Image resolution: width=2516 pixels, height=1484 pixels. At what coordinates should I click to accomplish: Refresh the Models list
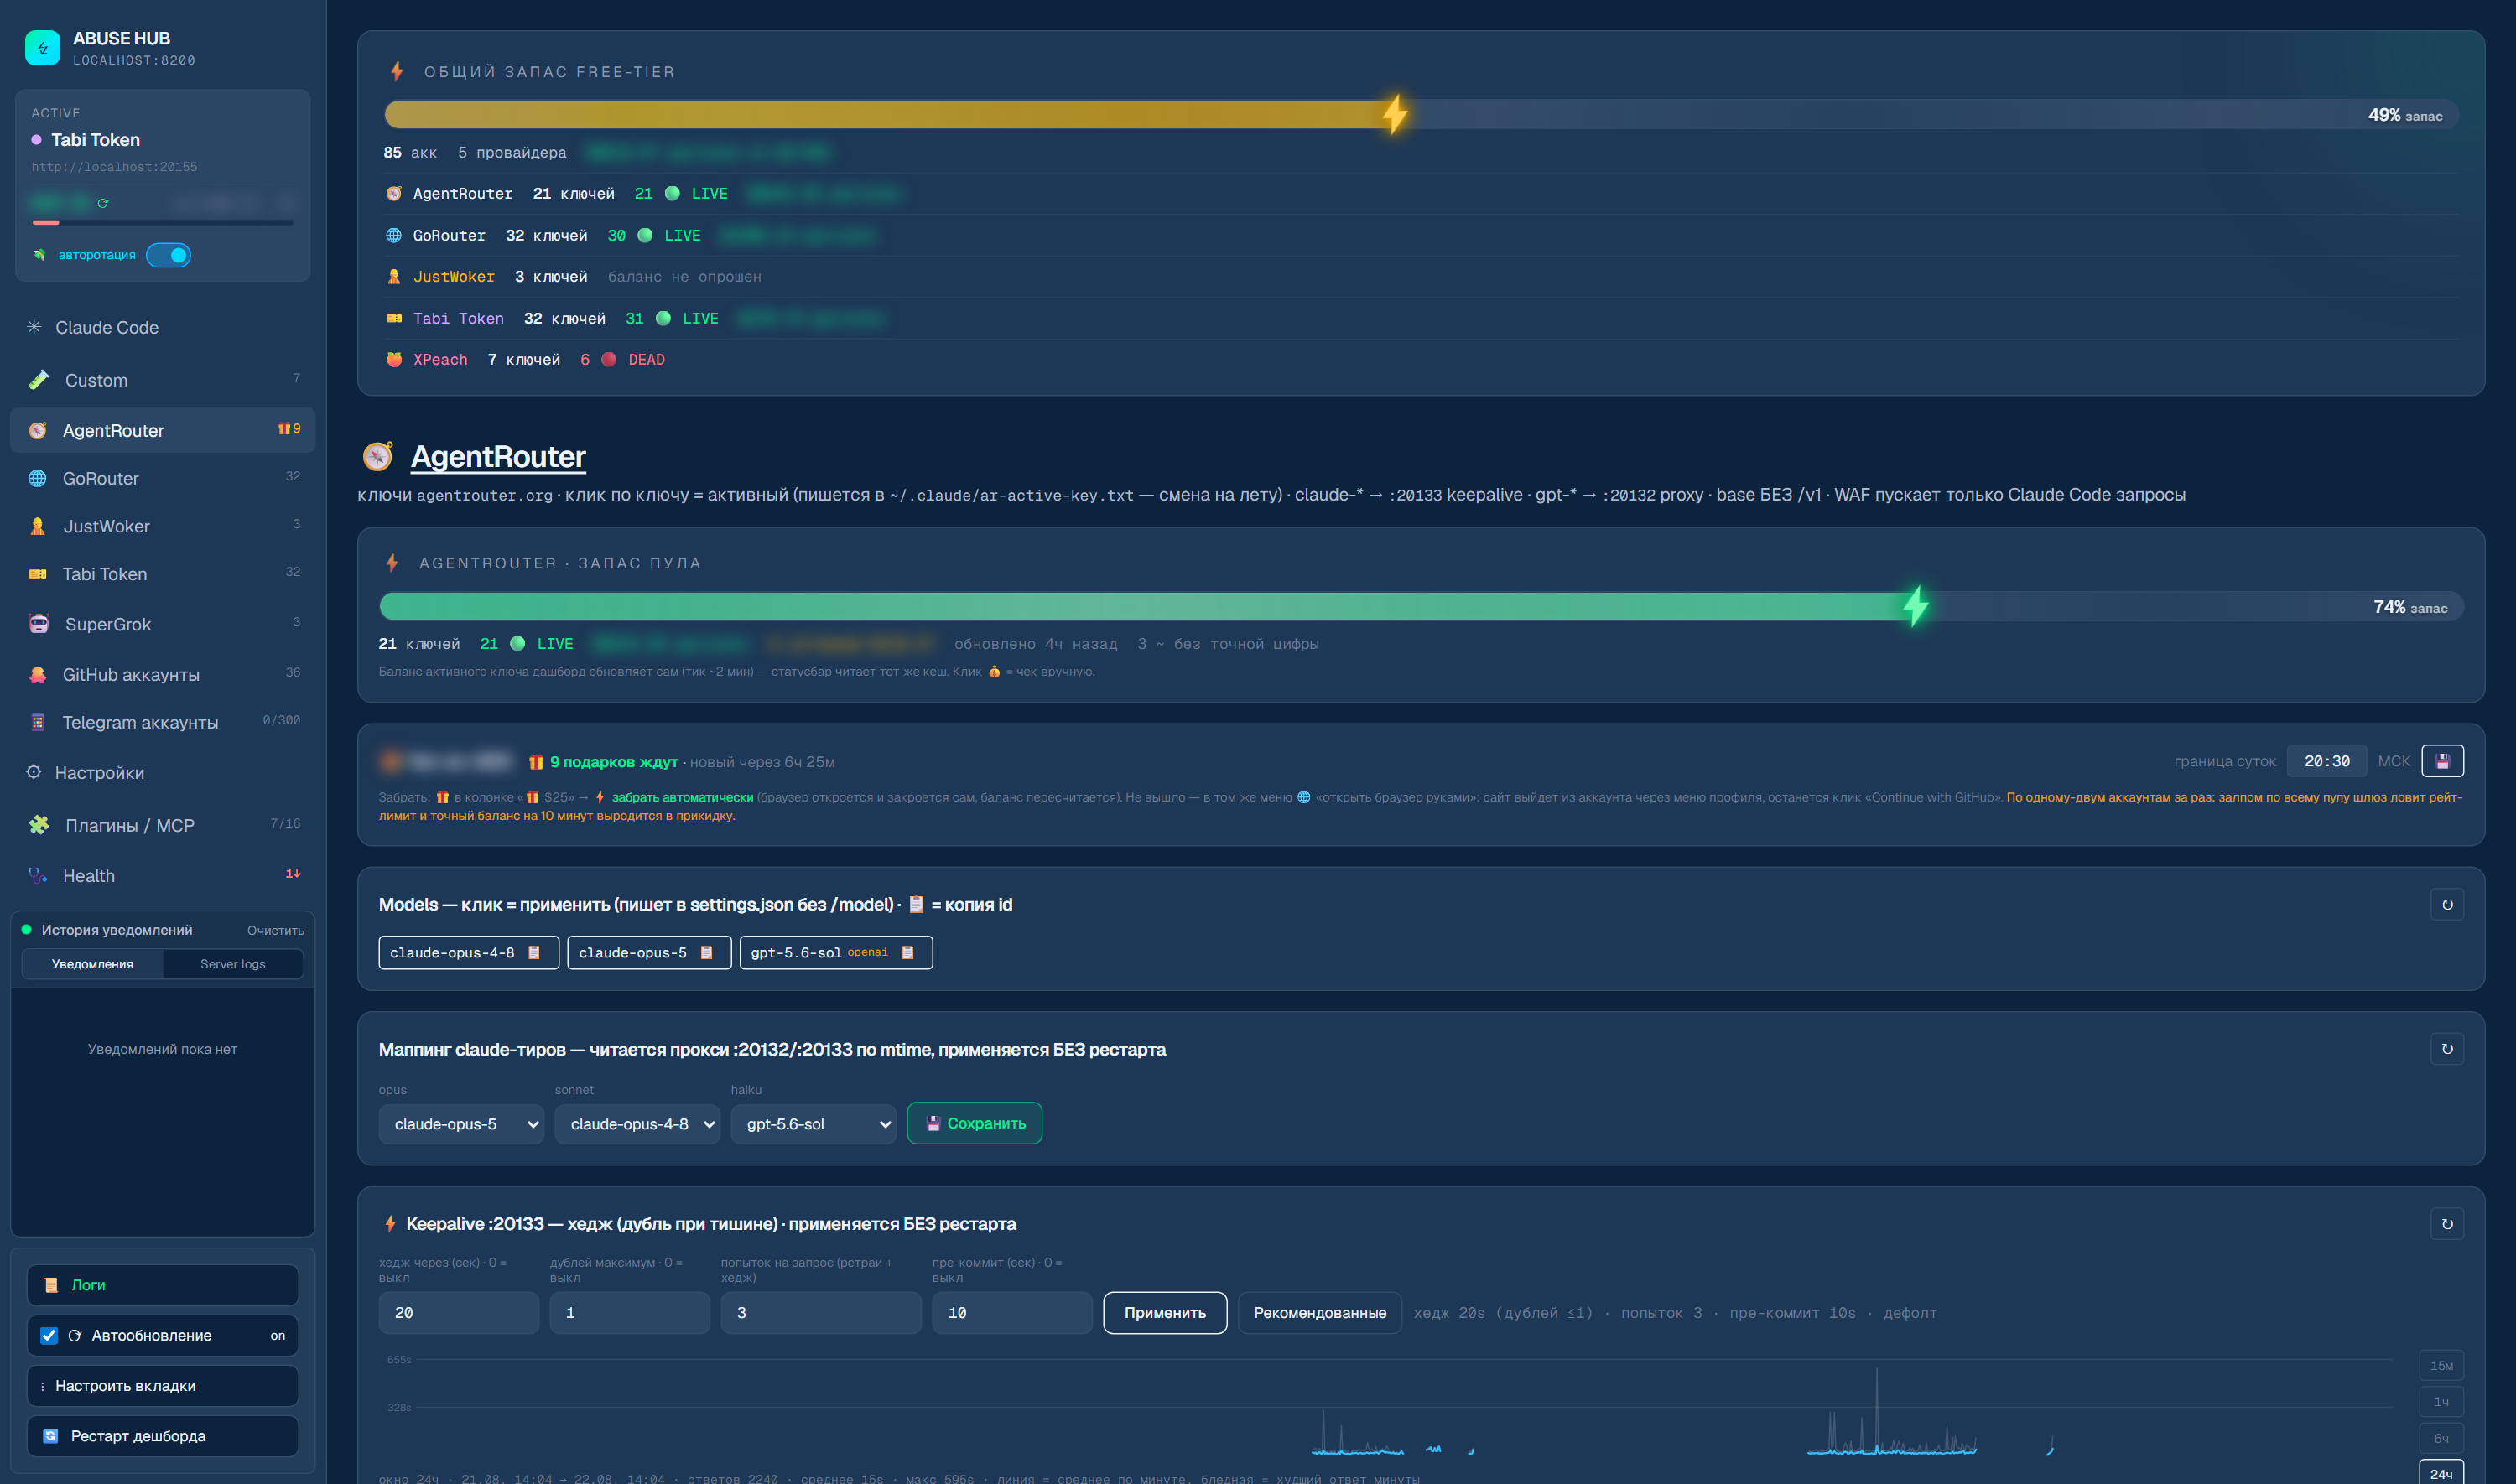(2447, 905)
